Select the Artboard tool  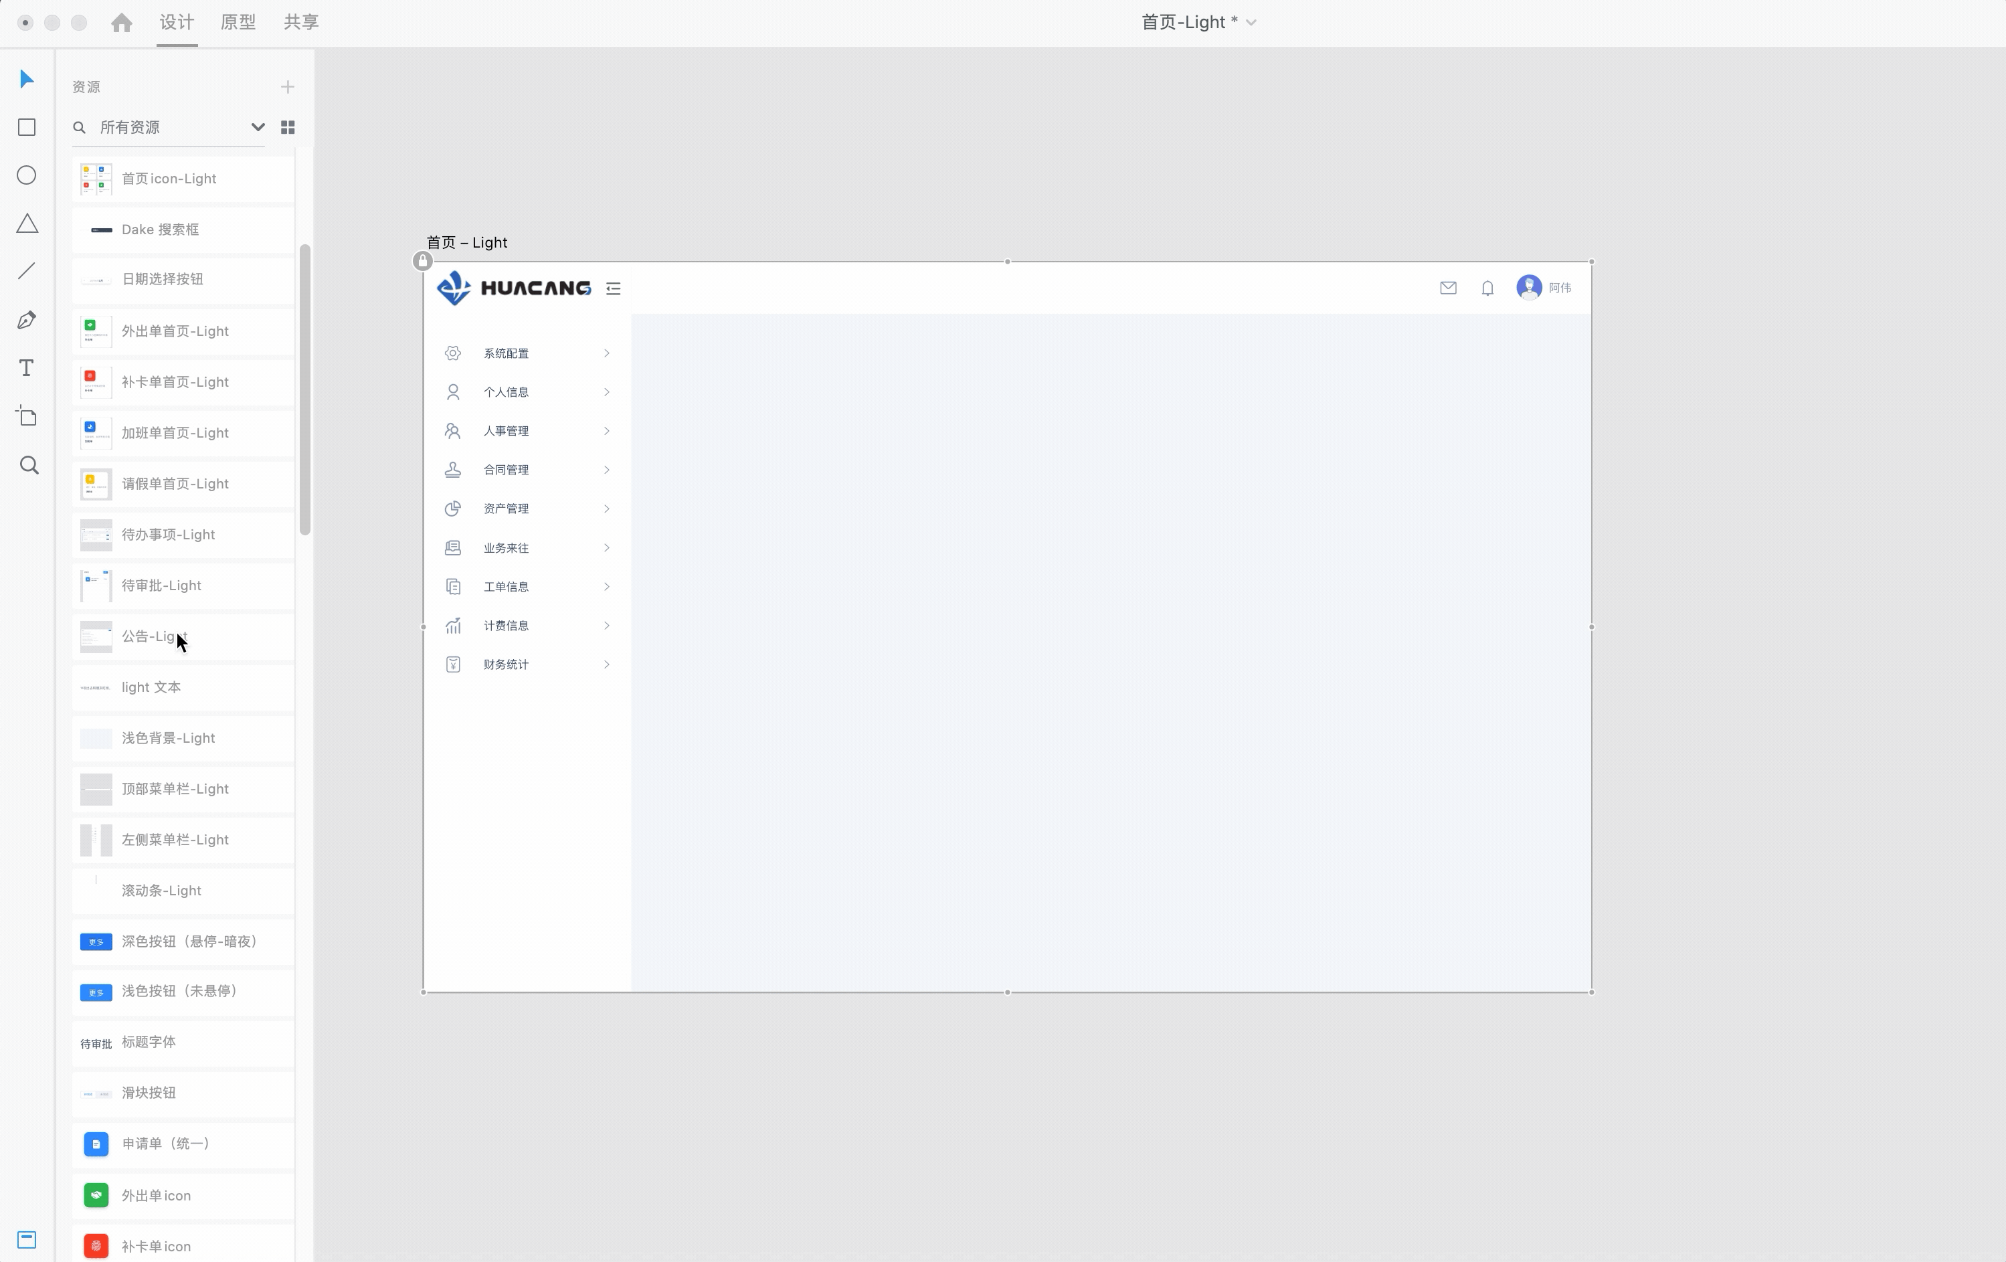(27, 416)
